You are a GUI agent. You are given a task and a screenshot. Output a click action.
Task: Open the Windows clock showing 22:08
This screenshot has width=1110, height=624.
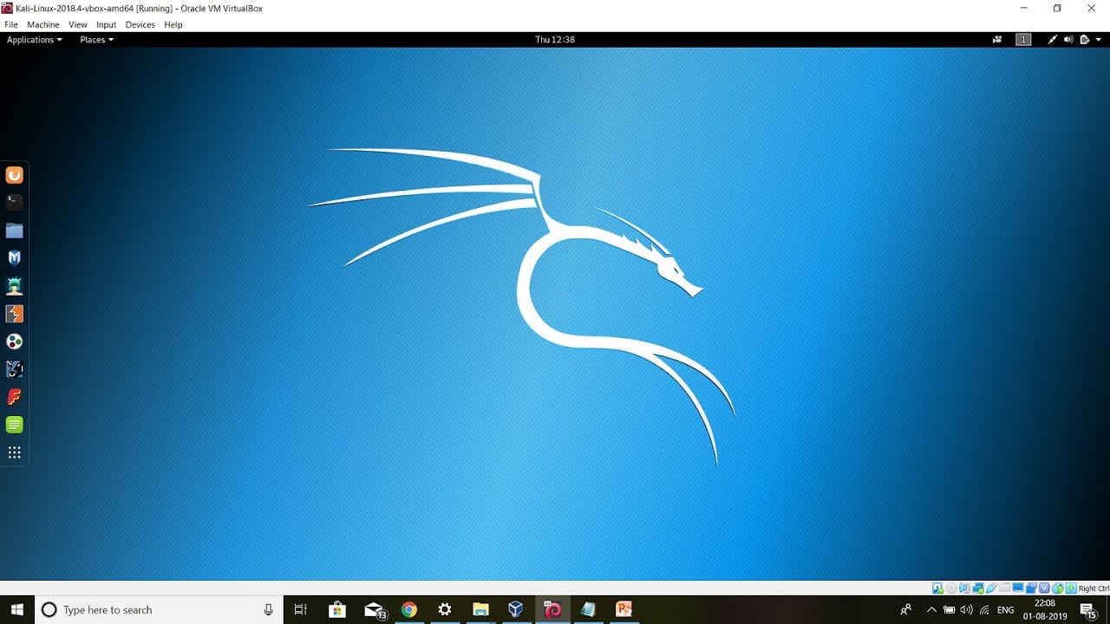pos(1045,610)
